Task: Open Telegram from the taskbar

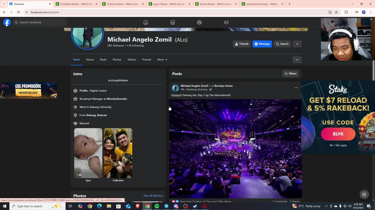Action: [x=166, y=206]
